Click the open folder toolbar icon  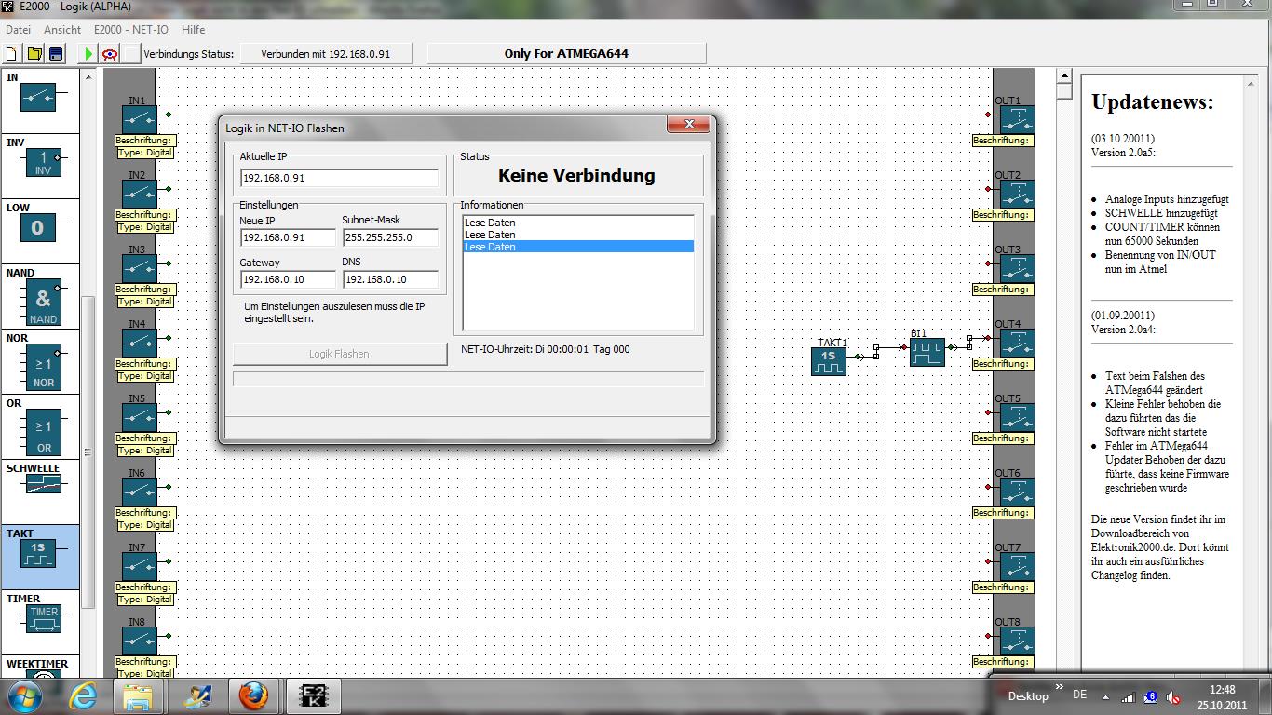[x=34, y=54]
